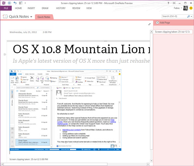194x166 pixels.
Task: Select the Quick Notes section tab
Action: (44, 17)
